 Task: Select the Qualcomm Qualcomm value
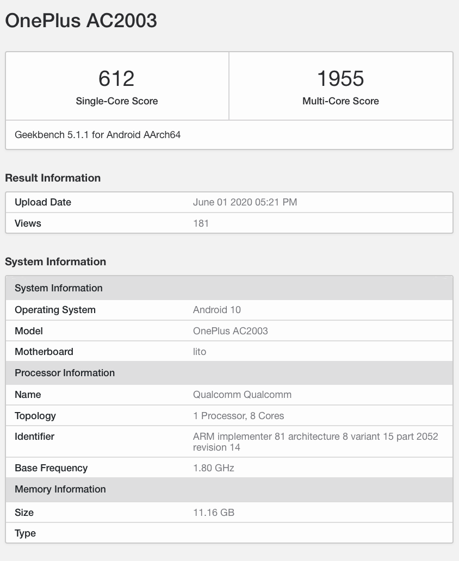coord(242,395)
